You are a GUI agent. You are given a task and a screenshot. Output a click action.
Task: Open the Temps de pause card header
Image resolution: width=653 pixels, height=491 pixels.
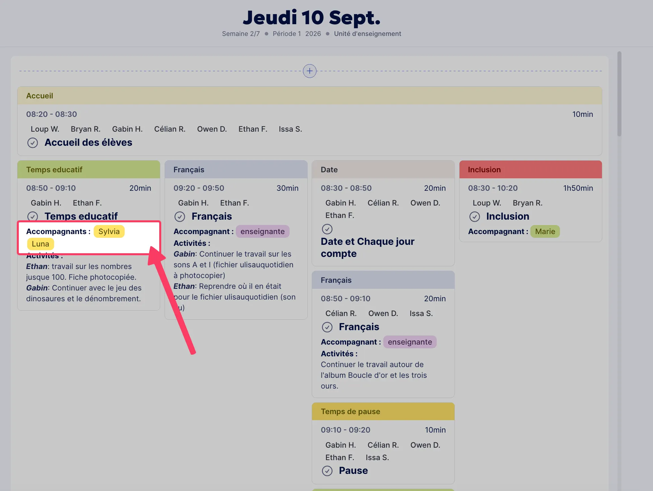click(383, 411)
